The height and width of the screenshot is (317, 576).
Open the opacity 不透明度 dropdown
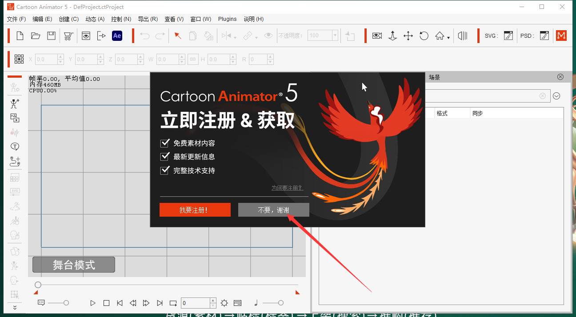335,36
